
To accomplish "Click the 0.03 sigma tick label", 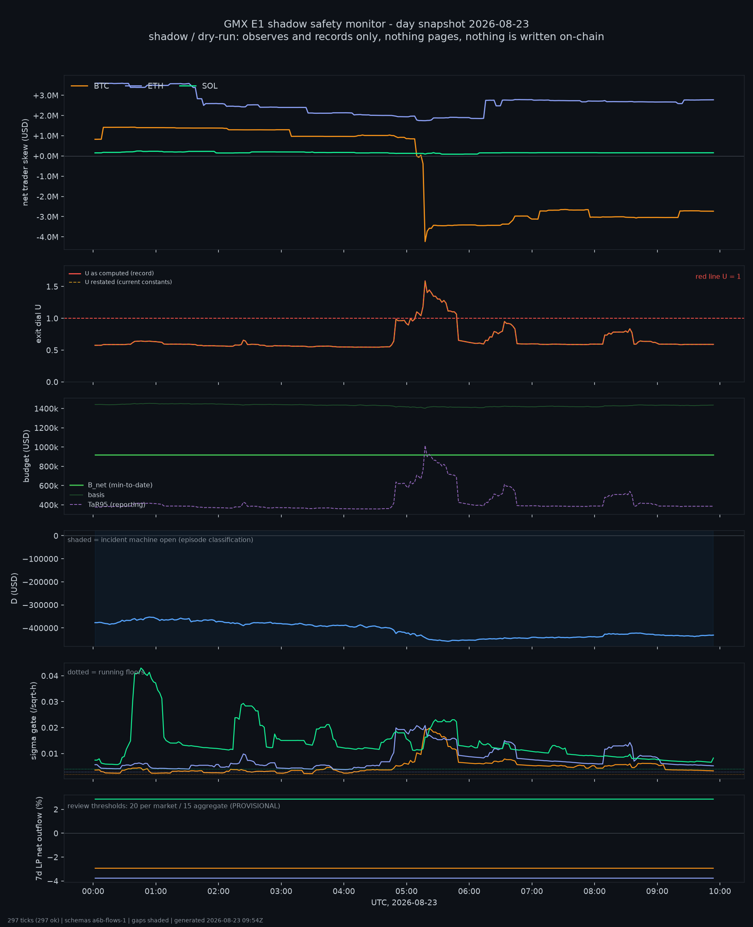I will 50,701.
